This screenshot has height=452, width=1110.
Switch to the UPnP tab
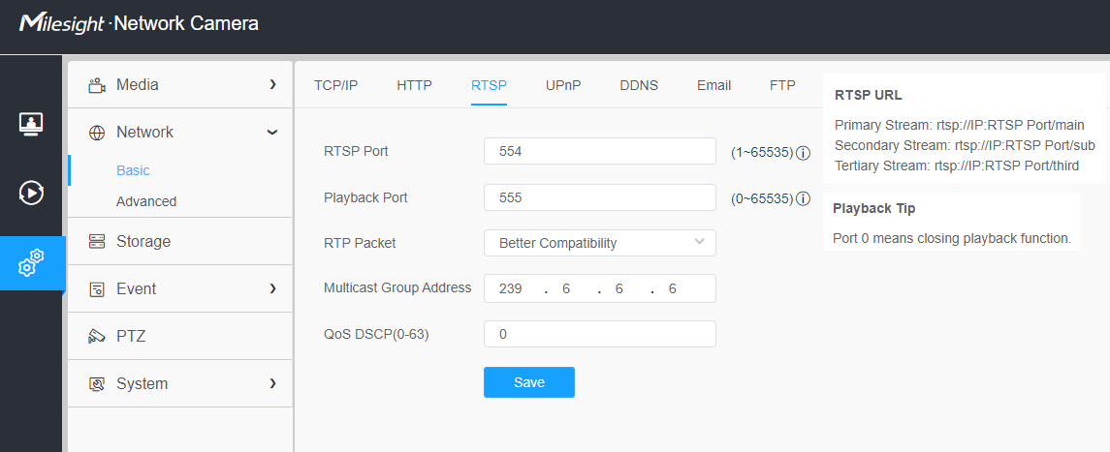pyautogui.click(x=563, y=85)
